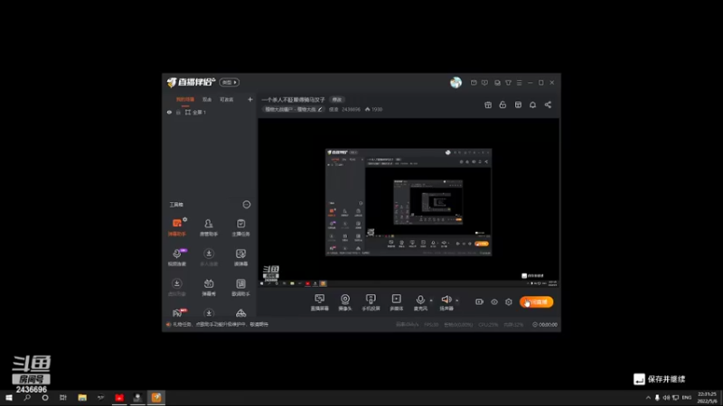Mute the 扬声器 speaker
The height and width of the screenshot is (406, 723).
coord(446,302)
